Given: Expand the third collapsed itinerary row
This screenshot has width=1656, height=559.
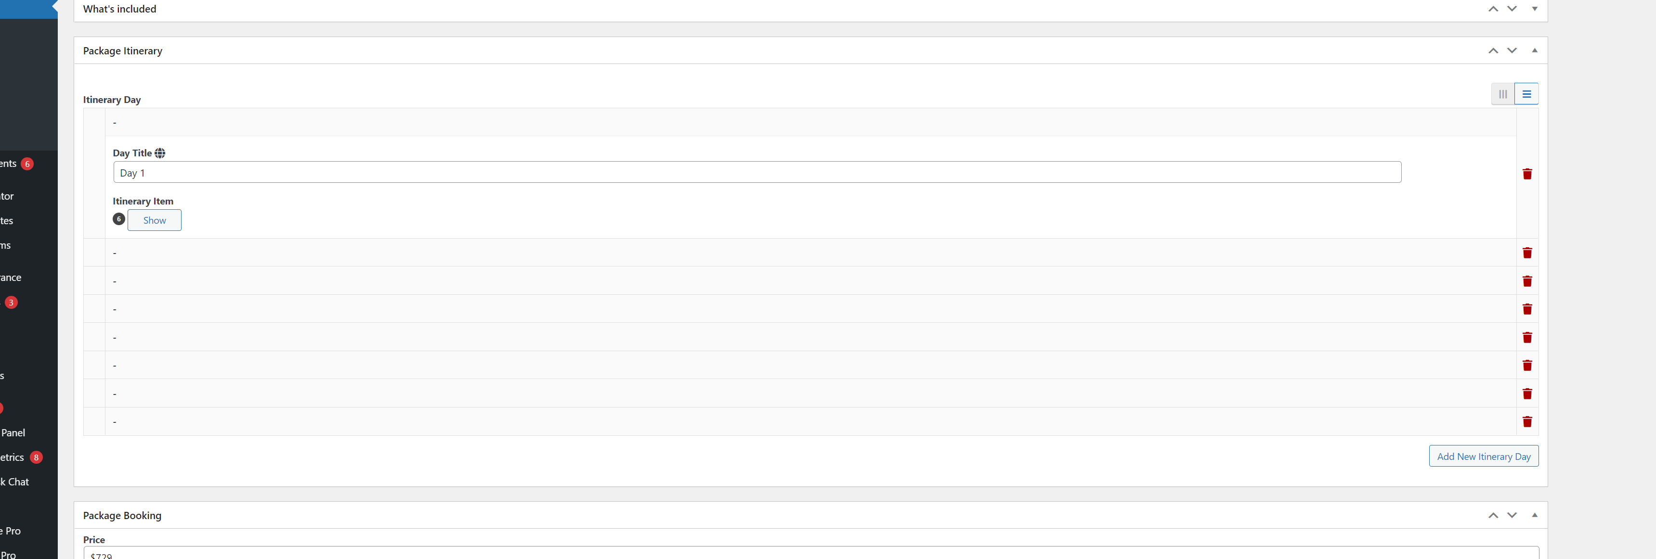Looking at the screenshot, I should [x=810, y=309].
